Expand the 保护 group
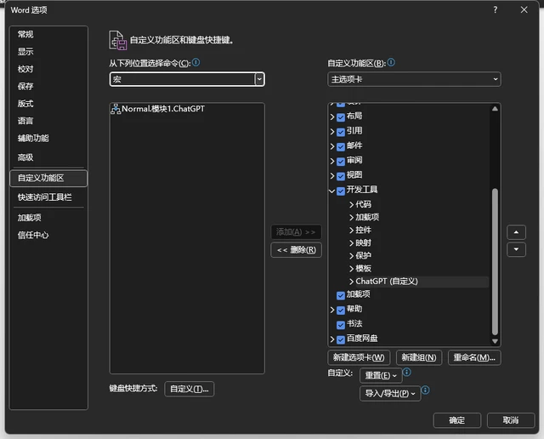The height and width of the screenshot is (439, 544). pos(351,256)
